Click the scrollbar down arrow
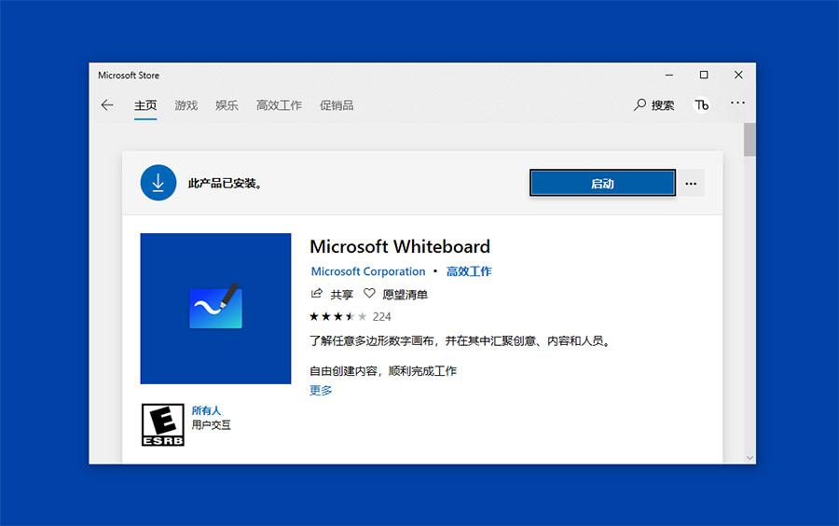 point(750,458)
